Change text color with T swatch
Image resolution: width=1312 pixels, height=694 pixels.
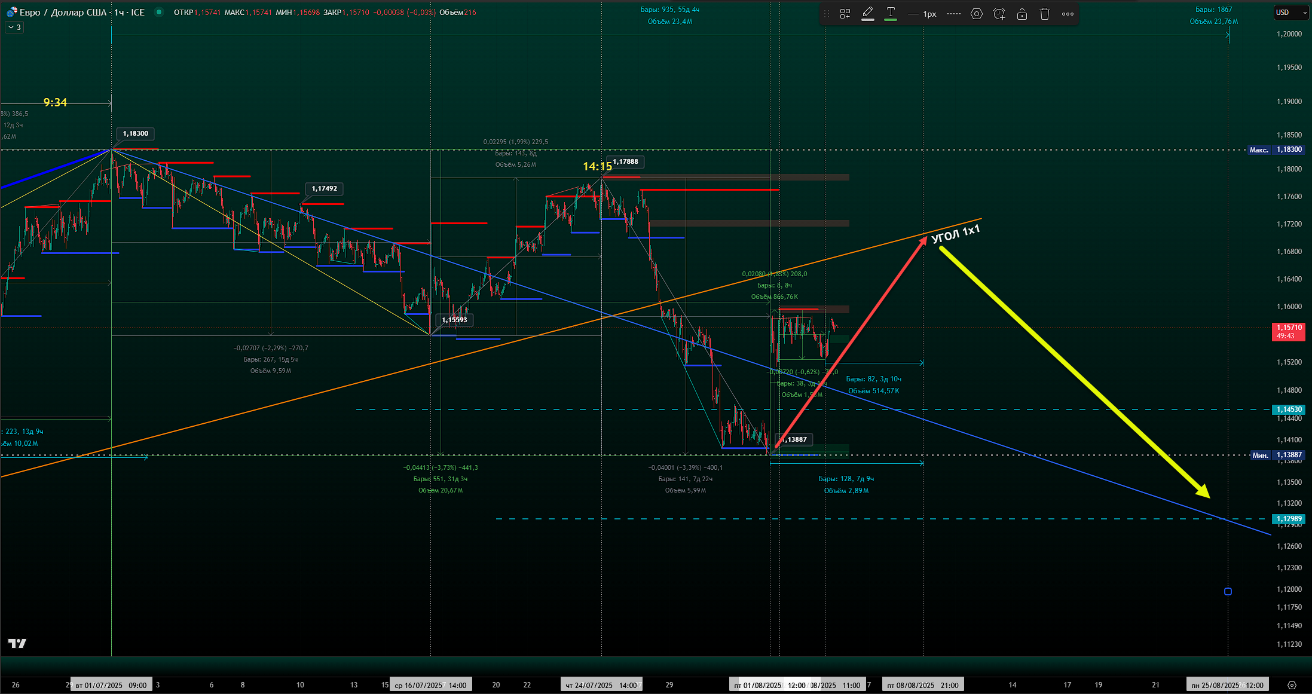[891, 14]
